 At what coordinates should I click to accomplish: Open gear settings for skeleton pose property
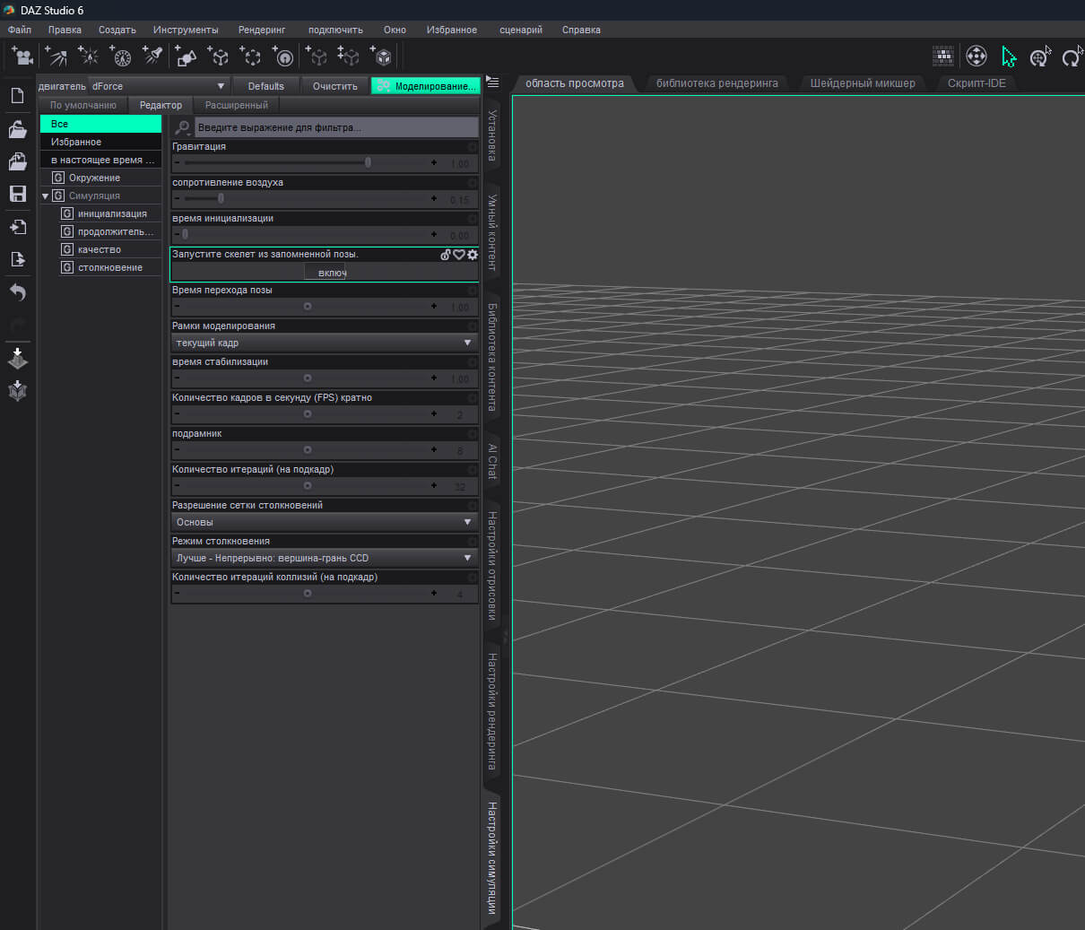pyautogui.click(x=473, y=255)
